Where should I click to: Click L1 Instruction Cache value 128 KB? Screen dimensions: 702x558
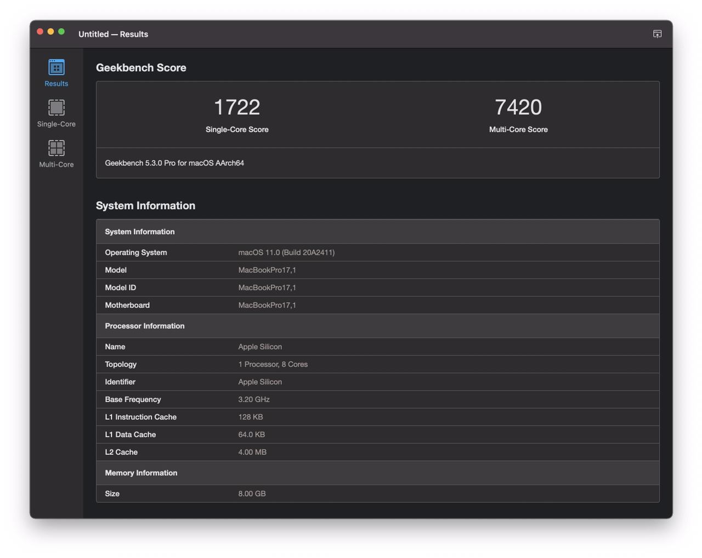pyautogui.click(x=251, y=417)
